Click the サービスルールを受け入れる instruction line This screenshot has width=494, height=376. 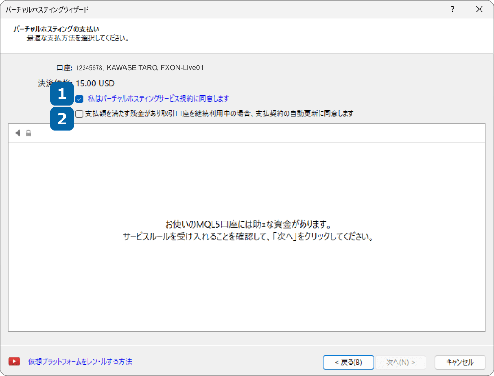[248, 236]
